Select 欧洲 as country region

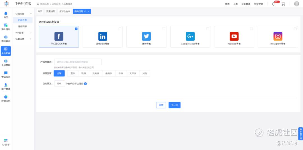click(84, 73)
